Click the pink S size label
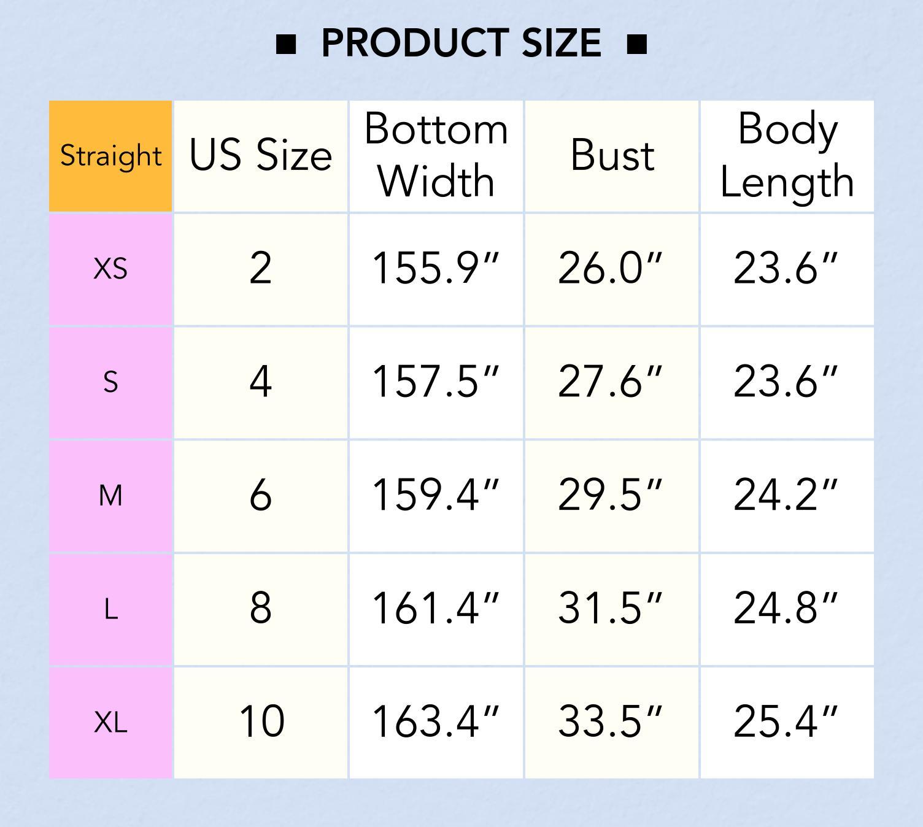This screenshot has width=923, height=827. click(x=110, y=382)
